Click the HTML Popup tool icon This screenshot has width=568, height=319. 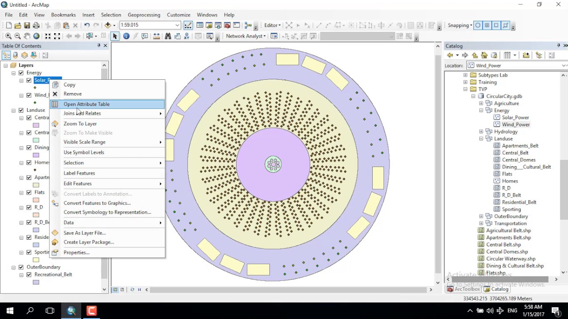click(x=145, y=36)
